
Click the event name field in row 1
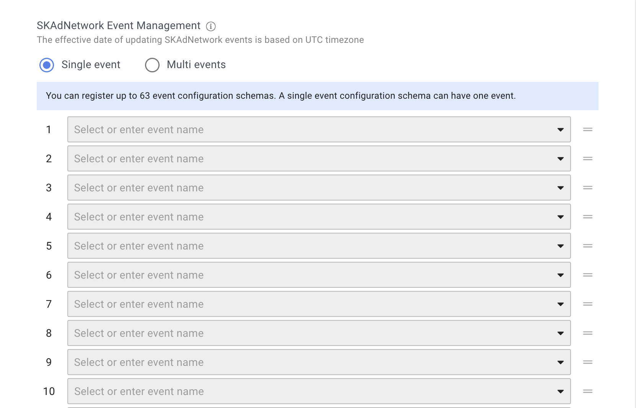point(319,129)
